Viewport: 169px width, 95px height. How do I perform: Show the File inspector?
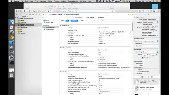click(145, 15)
